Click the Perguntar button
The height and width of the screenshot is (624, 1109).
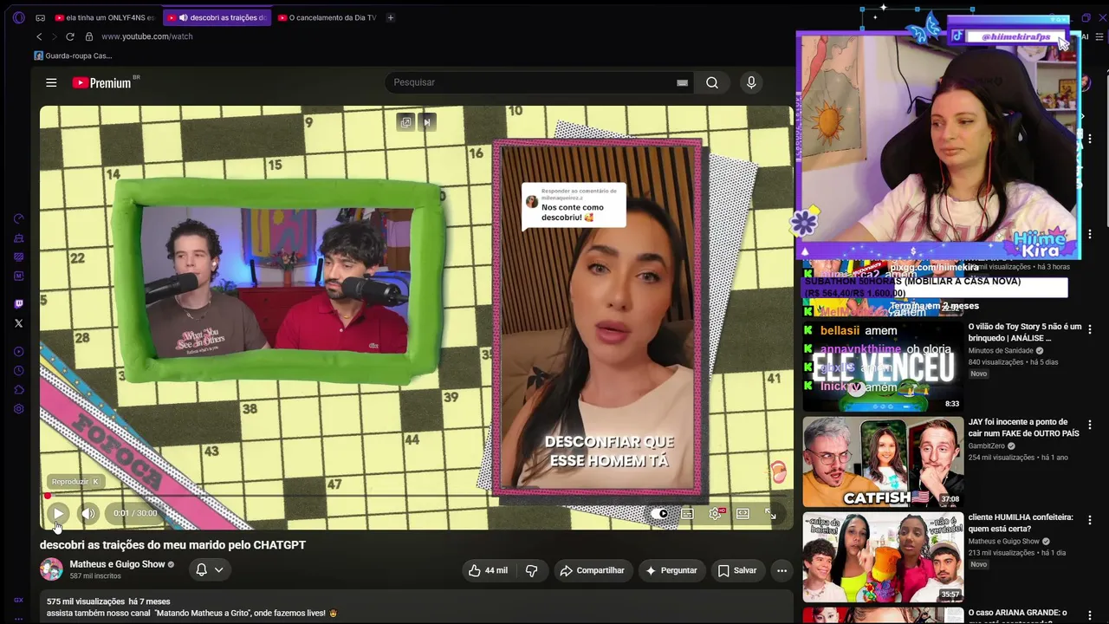671,570
